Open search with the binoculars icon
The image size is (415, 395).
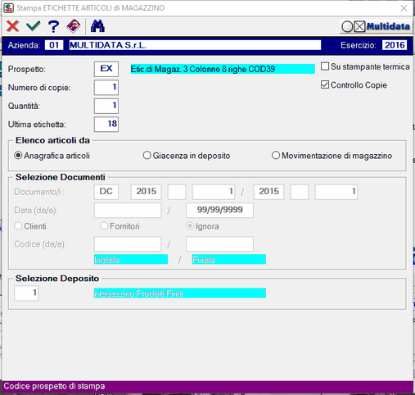tap(97, 26)
